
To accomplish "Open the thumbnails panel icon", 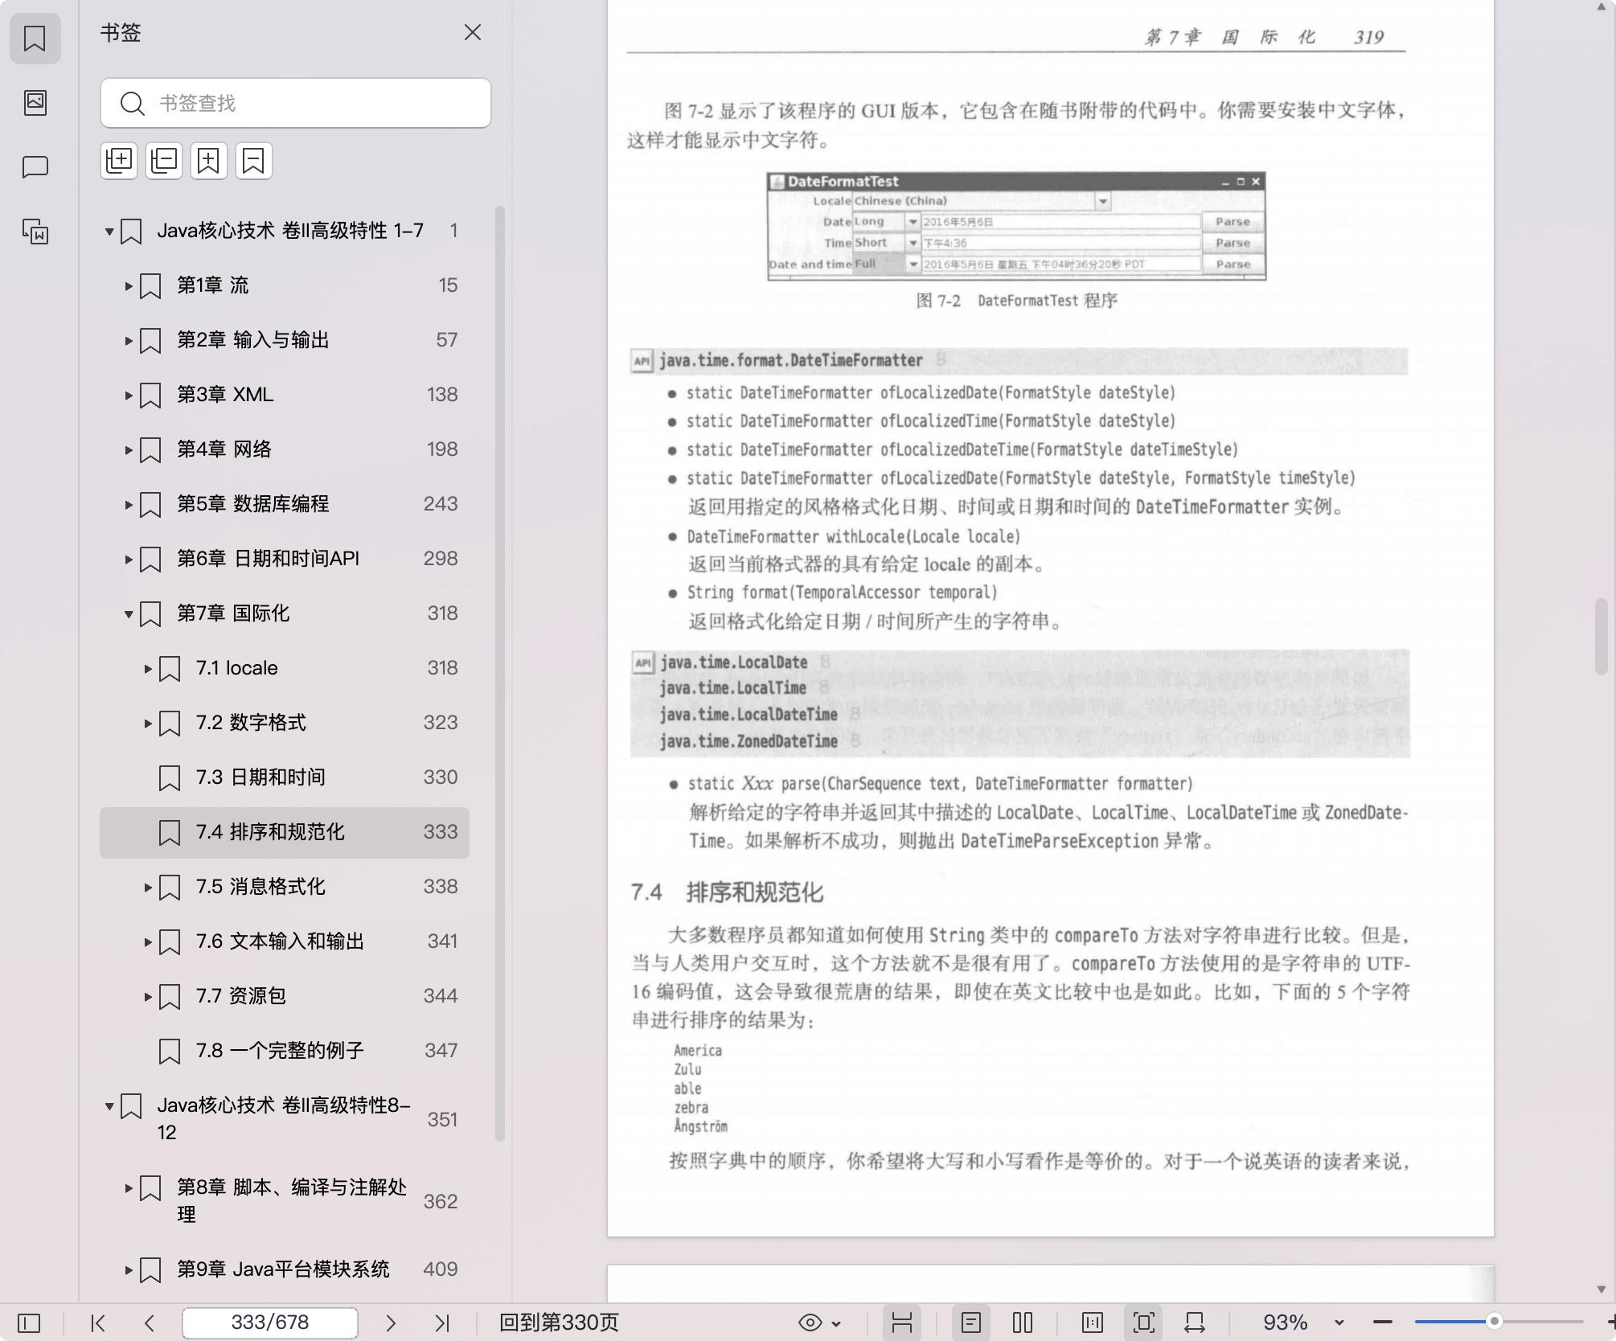I will pyautogui.click(x=35, y=102).
